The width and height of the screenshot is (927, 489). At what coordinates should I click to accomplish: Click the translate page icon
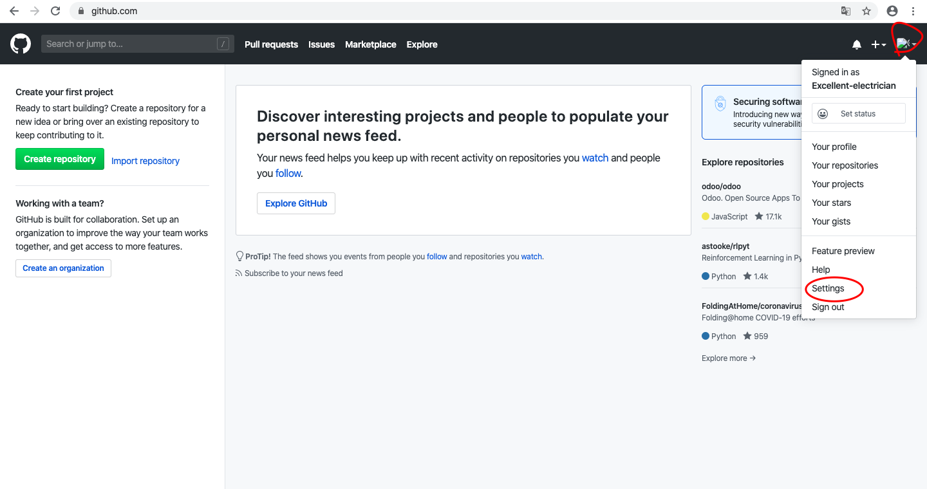tap(846, 11)
